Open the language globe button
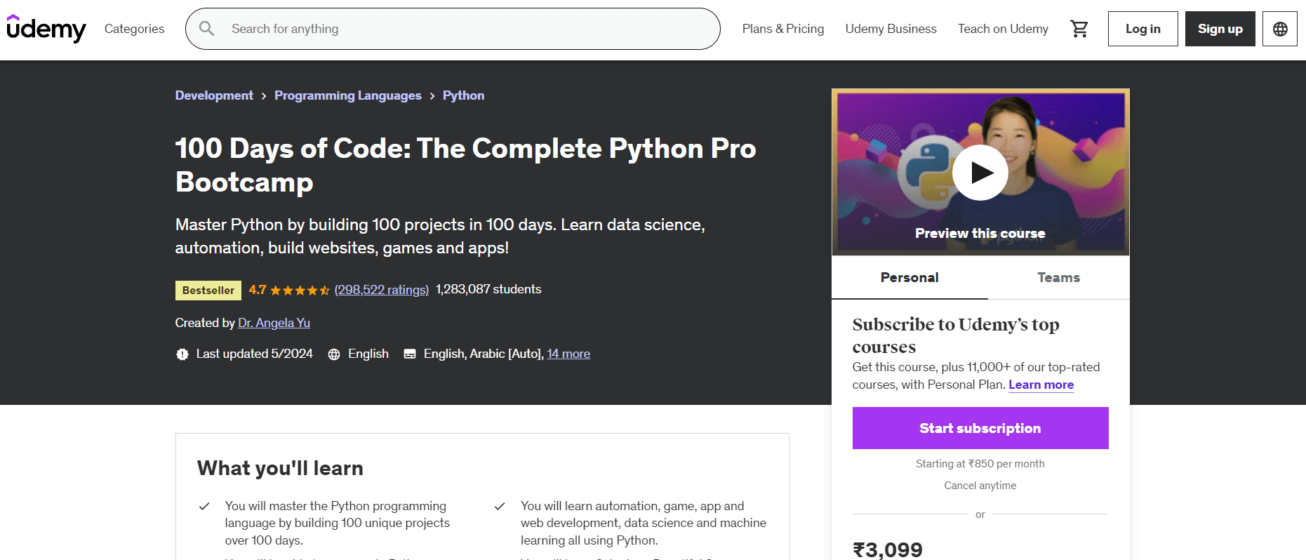The height and width of the screenshot is (560, 1306). coord(1280,29)
